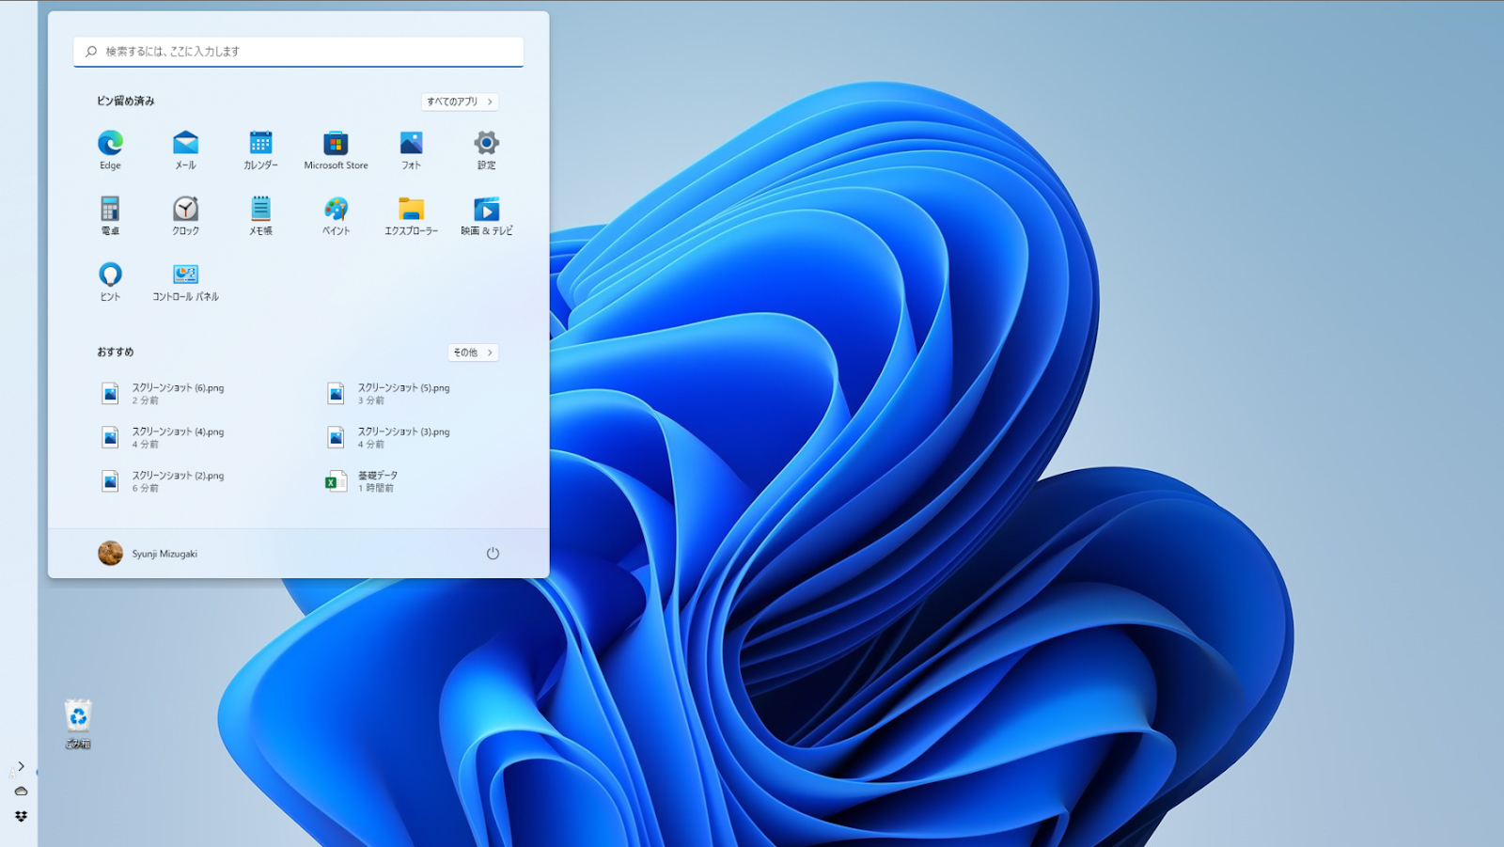
Task: Click the Excel icon beside 基礎データ
Action: (x=336, y=481)
